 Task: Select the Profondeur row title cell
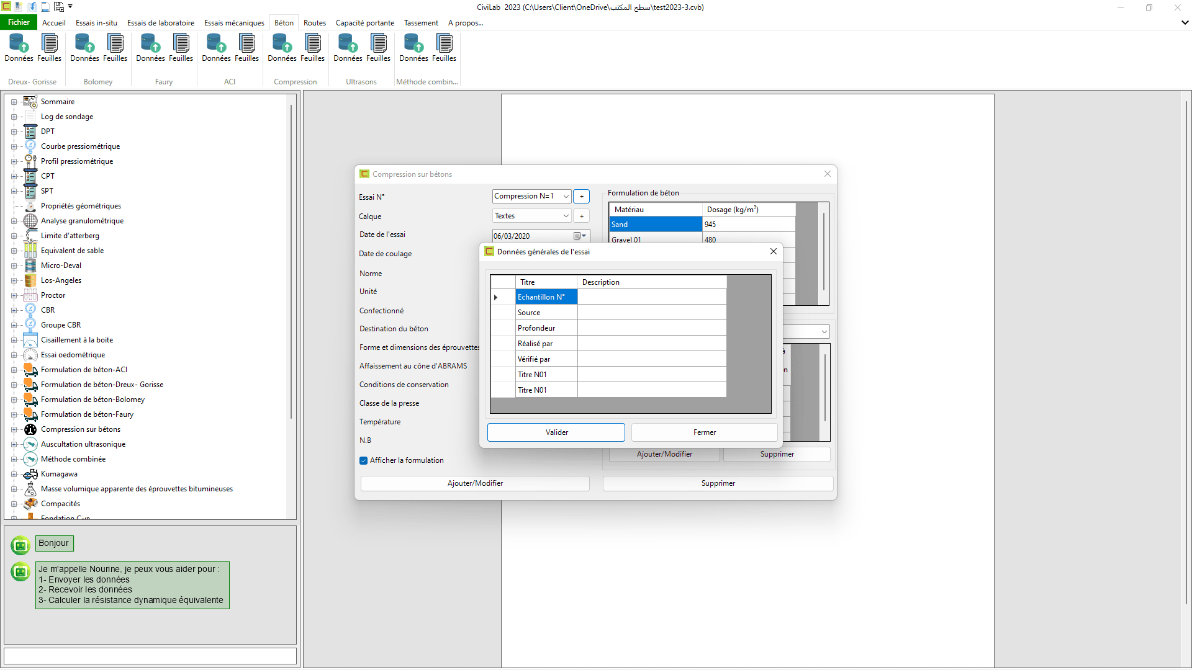tap(546, 328)
